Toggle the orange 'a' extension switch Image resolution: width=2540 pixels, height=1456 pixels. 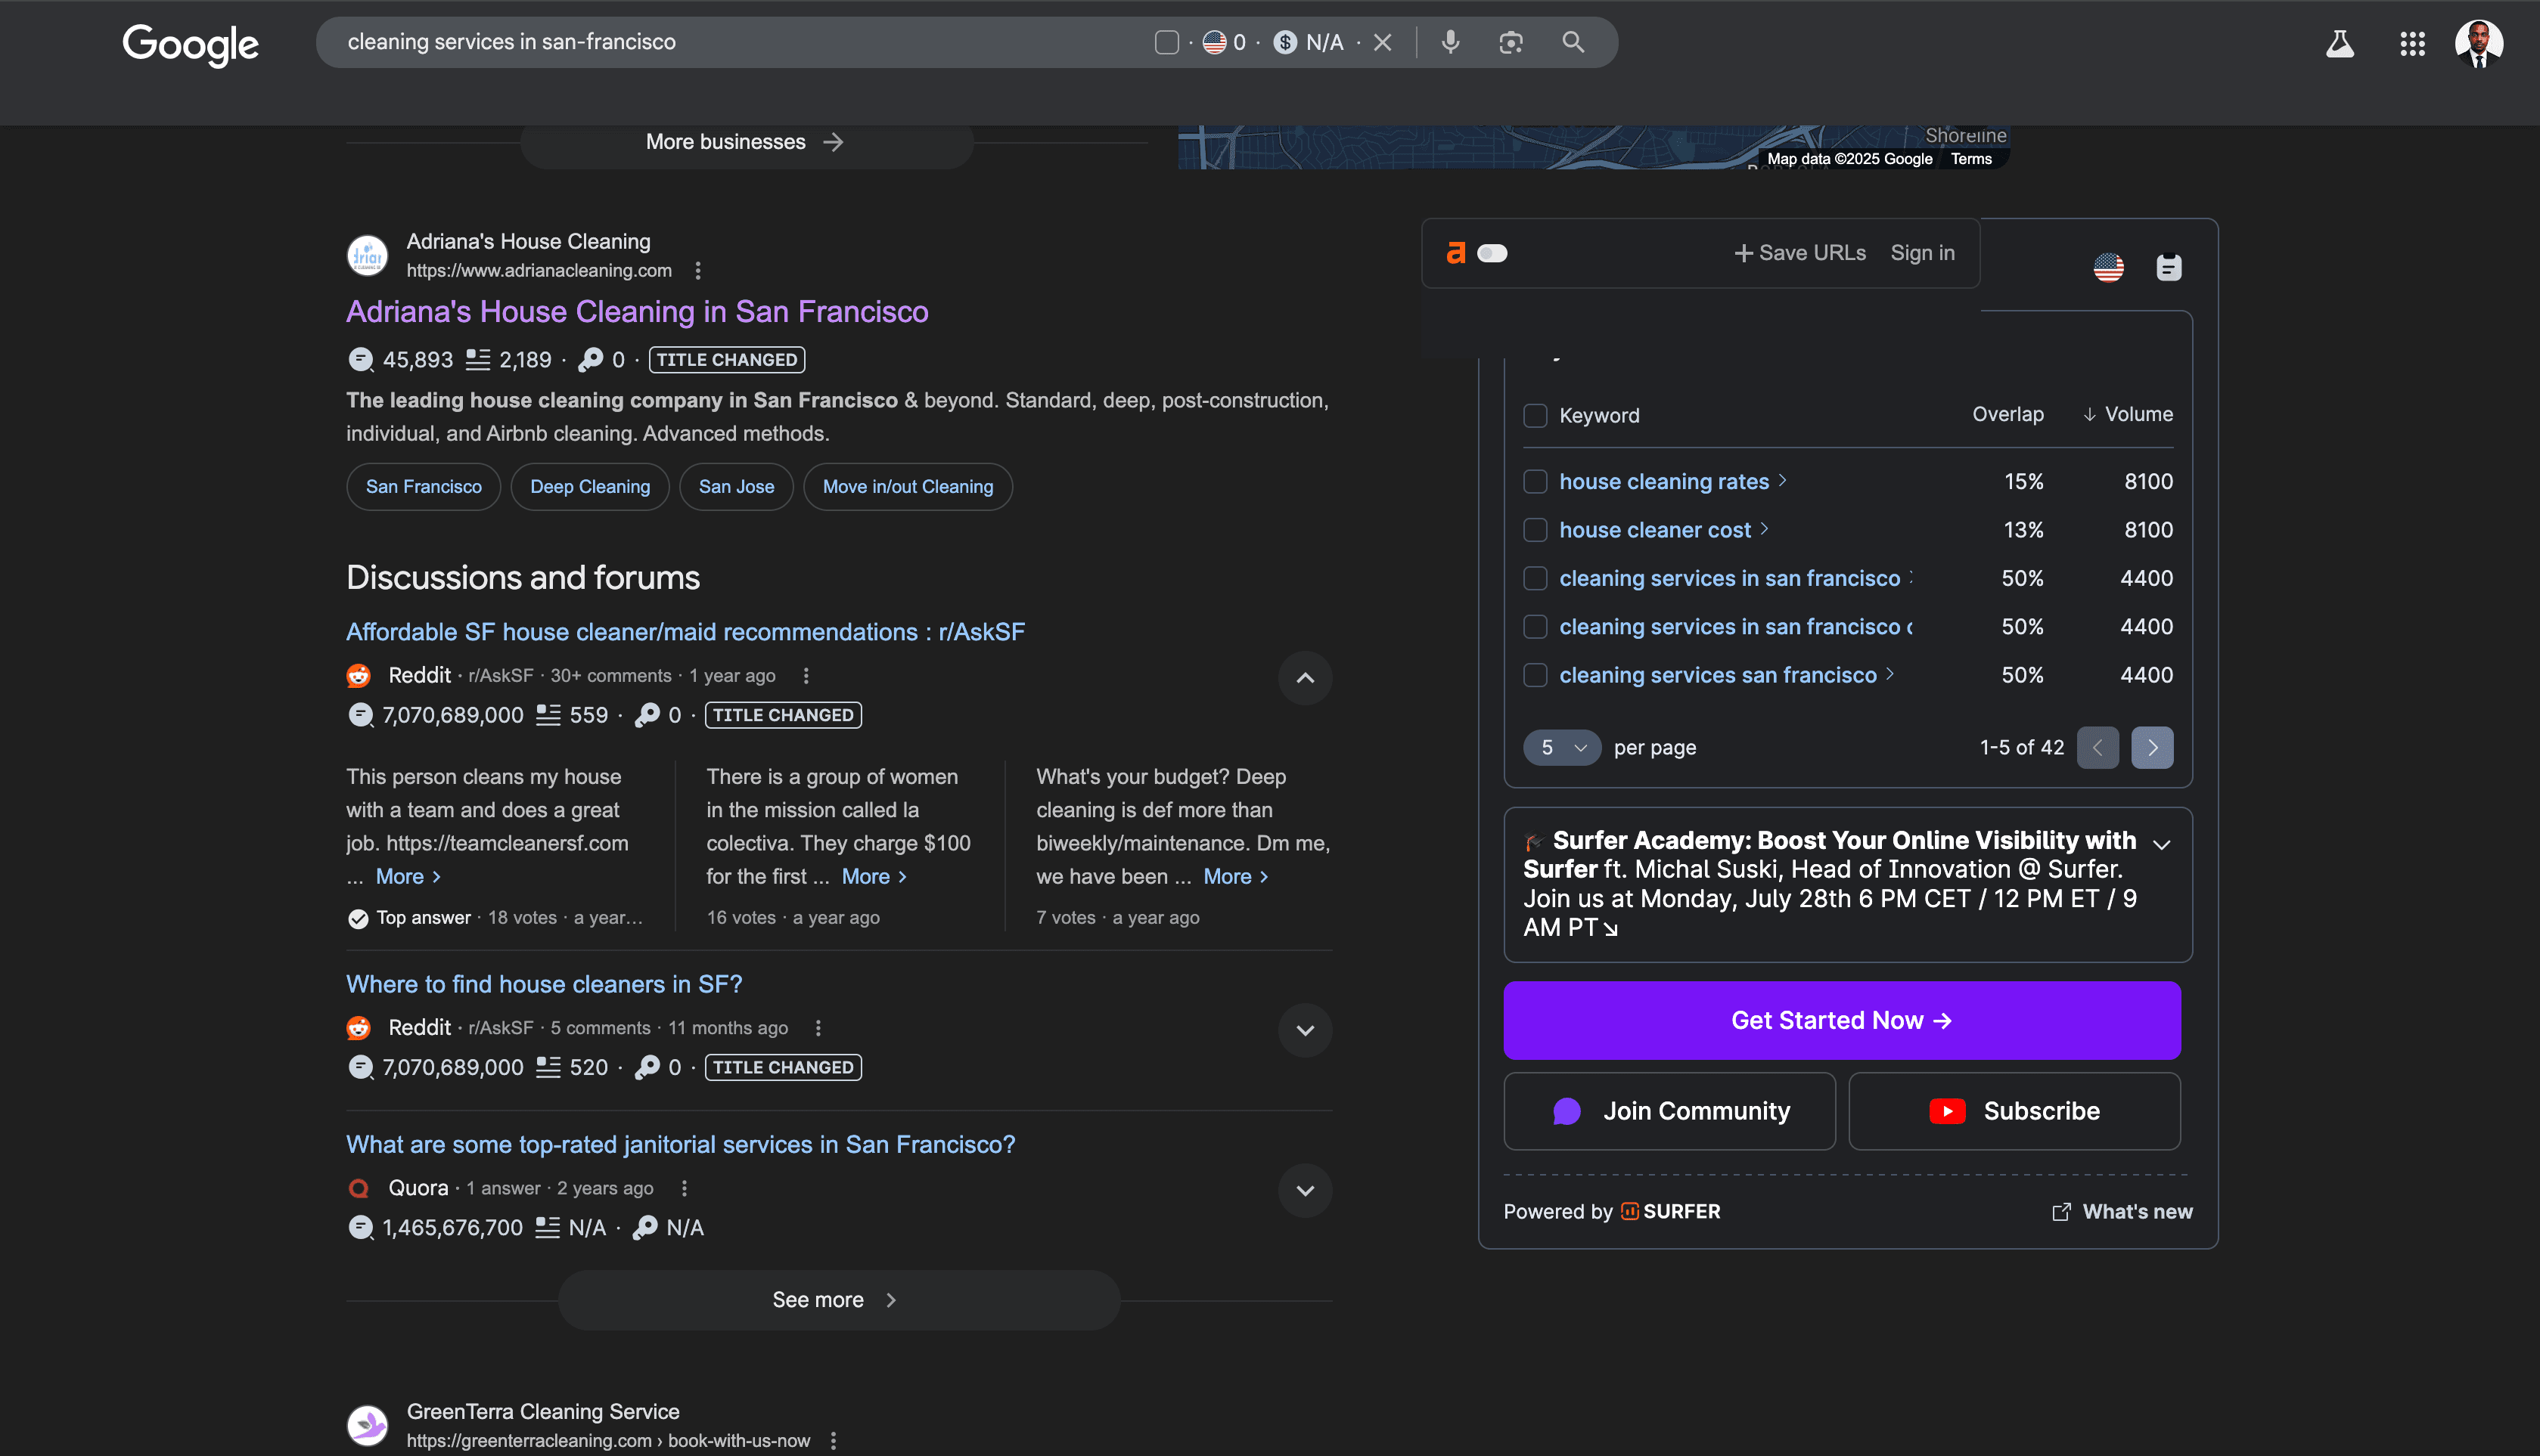(x=1492, y=253)
